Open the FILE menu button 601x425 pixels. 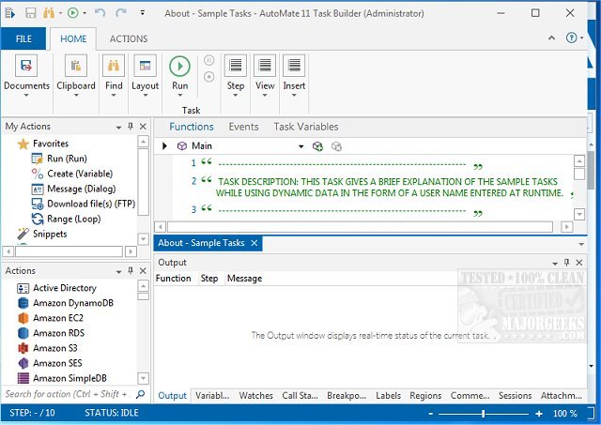[x=23, y=38]
